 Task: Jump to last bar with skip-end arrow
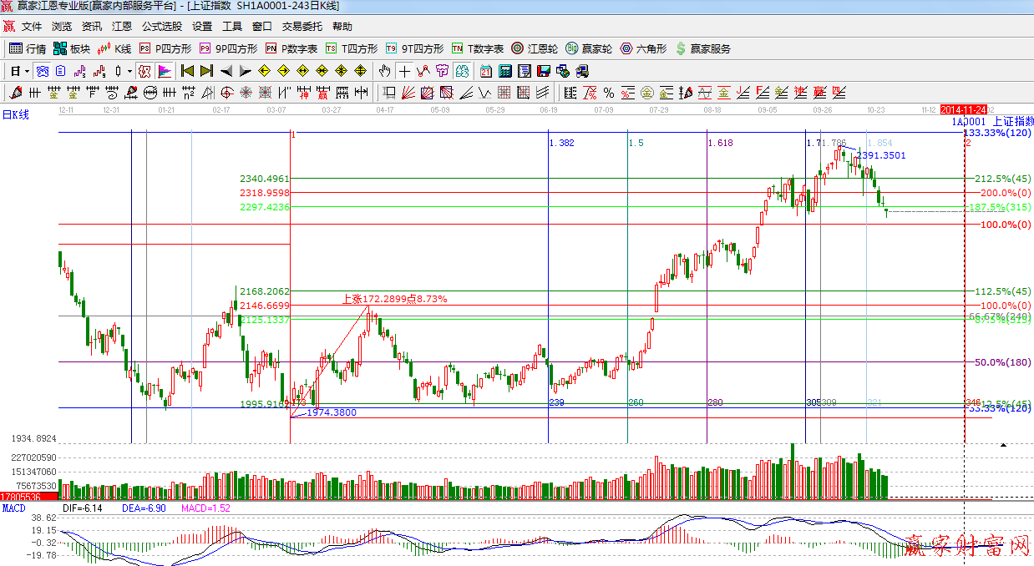click(x=207, y=71)
